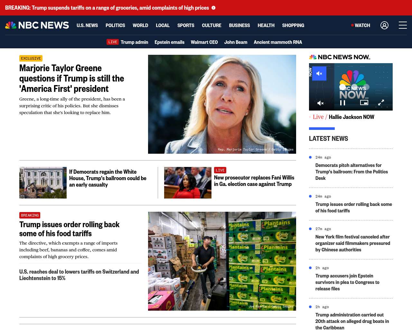Click the arrow icon in the breaking banner
This screenshot has width=412, height=330.
pos(213,8)
